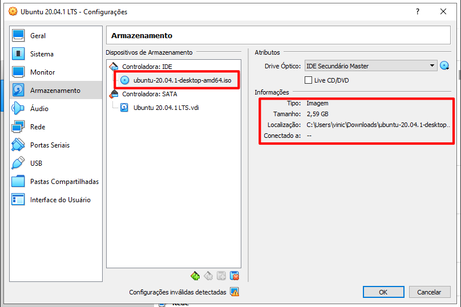Open the Monitor settings category

pyautogui.click(x=56, y=72)
